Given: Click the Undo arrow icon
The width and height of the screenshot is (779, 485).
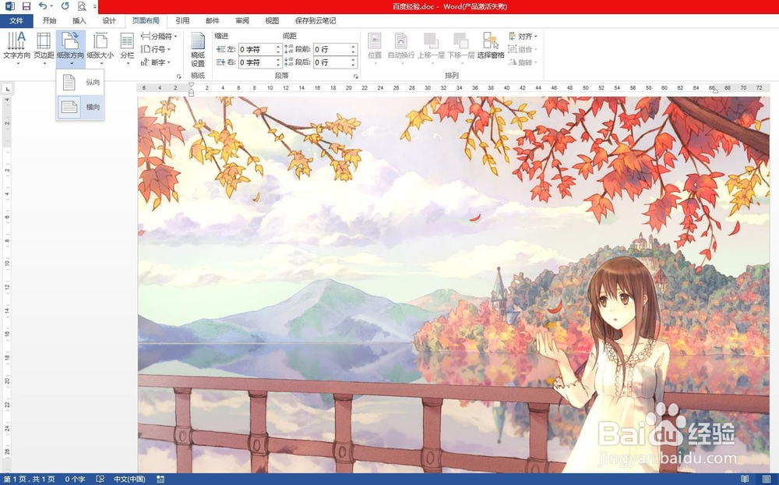Looking at the screenshot, I should click(x=43, y=6).
